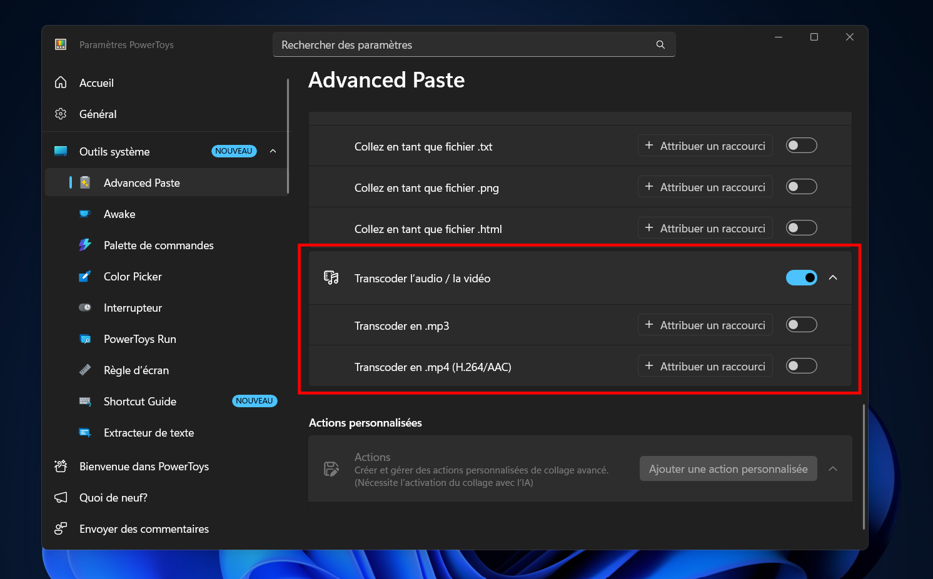Click the NOUVEAU badge on Outils système
This screenshot has height=579, width=933.
[234, 151]
